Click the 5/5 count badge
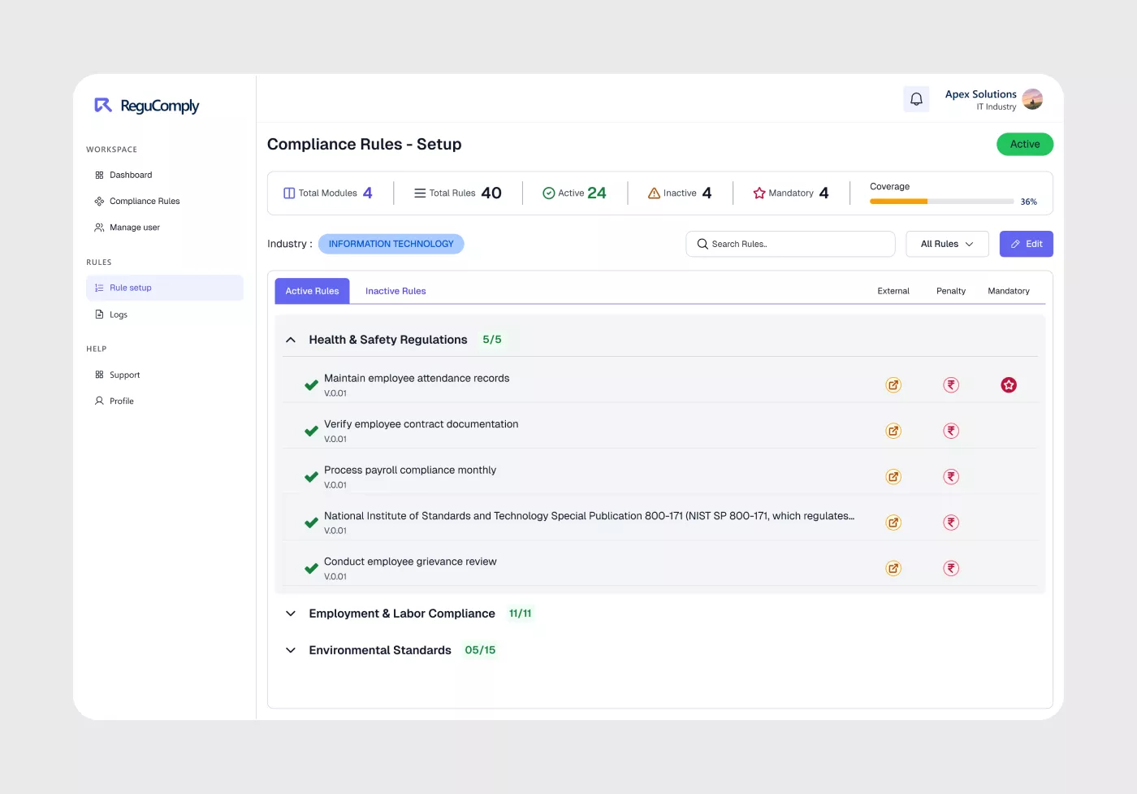 pos(492,340)
